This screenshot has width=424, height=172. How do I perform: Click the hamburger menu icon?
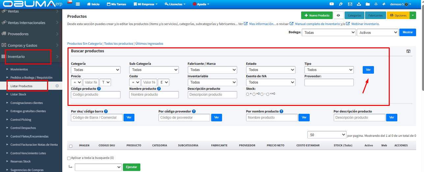[x=78, y=4]
